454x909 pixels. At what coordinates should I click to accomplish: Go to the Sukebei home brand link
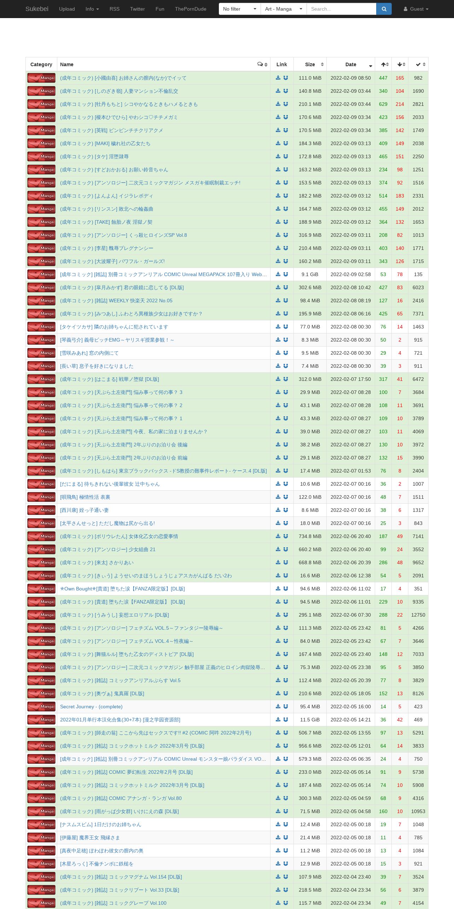(x=37, y=9)
